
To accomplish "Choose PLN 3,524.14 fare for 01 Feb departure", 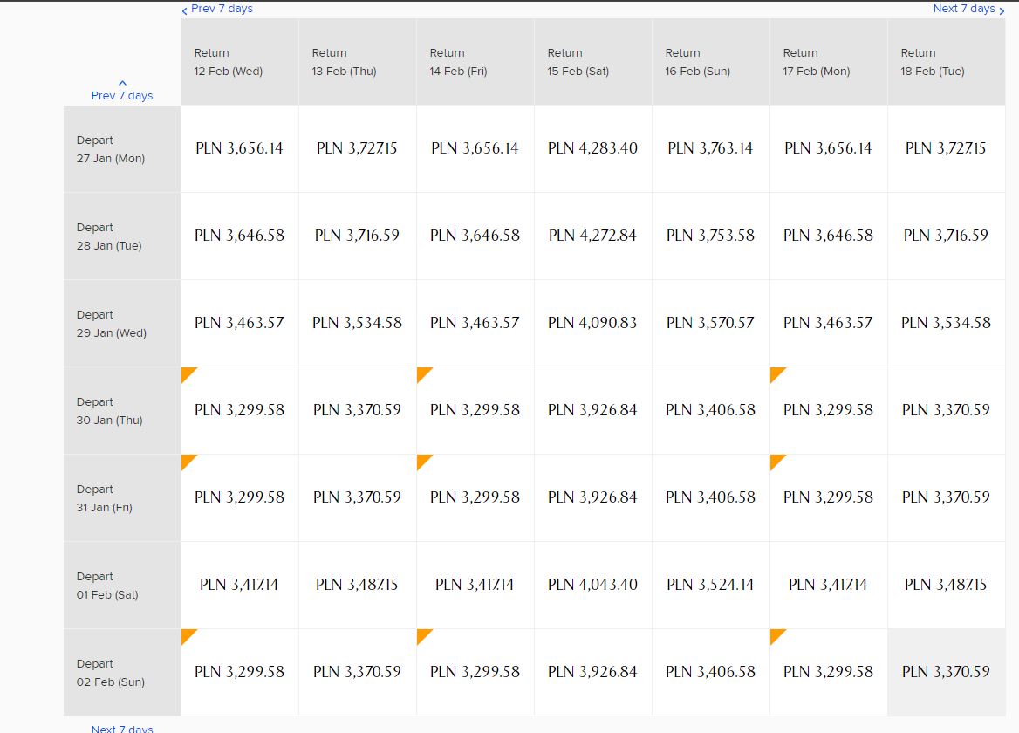I will coord(711,585).
